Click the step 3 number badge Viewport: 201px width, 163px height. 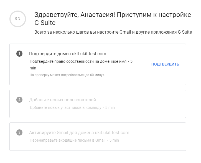19,132
